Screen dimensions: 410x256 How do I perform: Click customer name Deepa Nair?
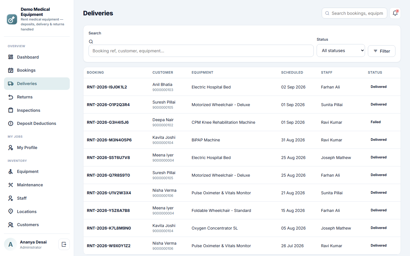(x=163, y=120)
